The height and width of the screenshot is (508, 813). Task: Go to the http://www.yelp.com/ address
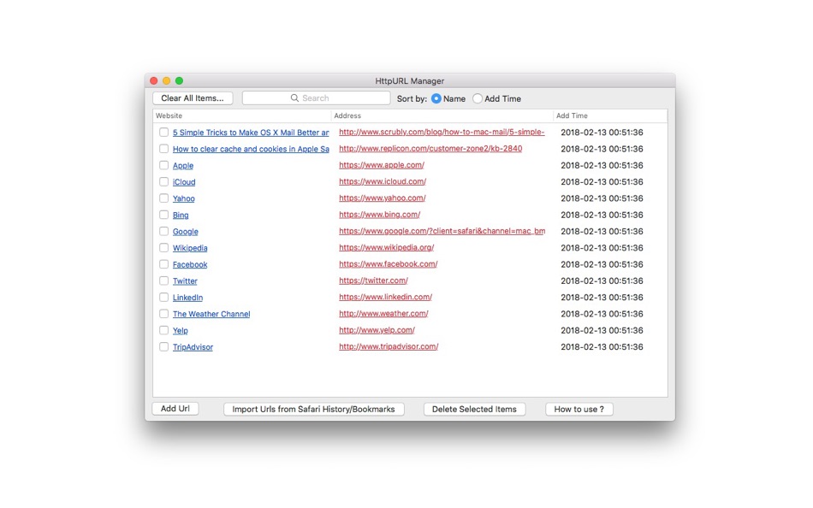[377, 330]
